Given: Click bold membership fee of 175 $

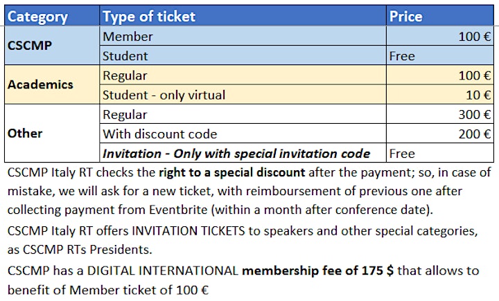Looking at the screenshot, I should [317, 271].
